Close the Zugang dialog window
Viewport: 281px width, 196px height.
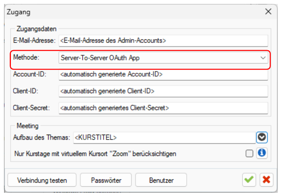[268, 12]
